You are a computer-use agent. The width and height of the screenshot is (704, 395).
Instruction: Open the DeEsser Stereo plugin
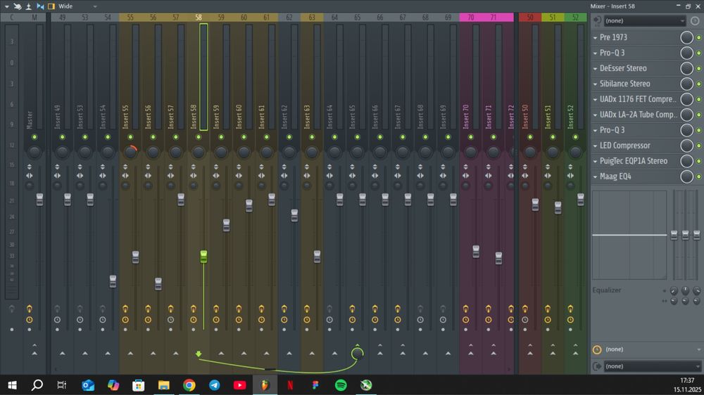tap(623, 69)
